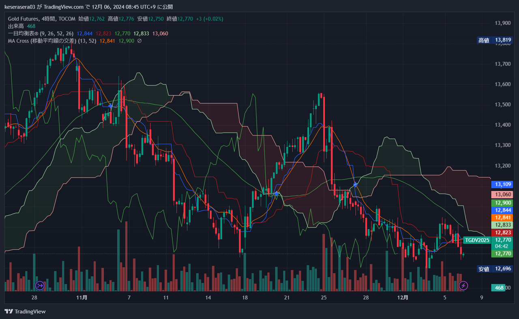This screenshot has height=319, width=519.
Task: Click the 始値 12,762 open value
Action: [x=91, y=19]
